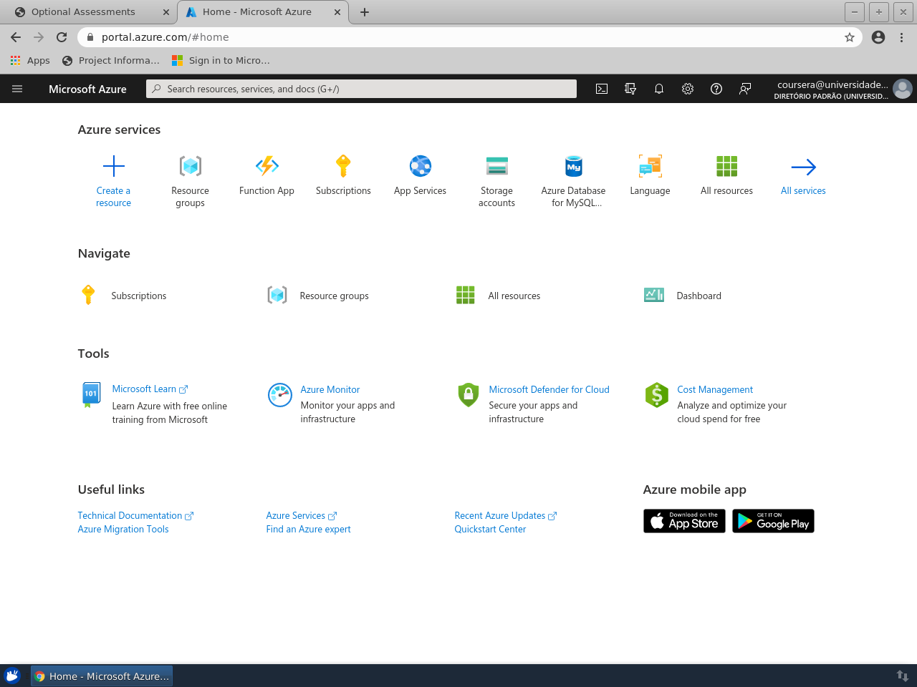917x687 pixels.
Task: Click the Download on the App Store badge
Action: (x=684, y=521)
